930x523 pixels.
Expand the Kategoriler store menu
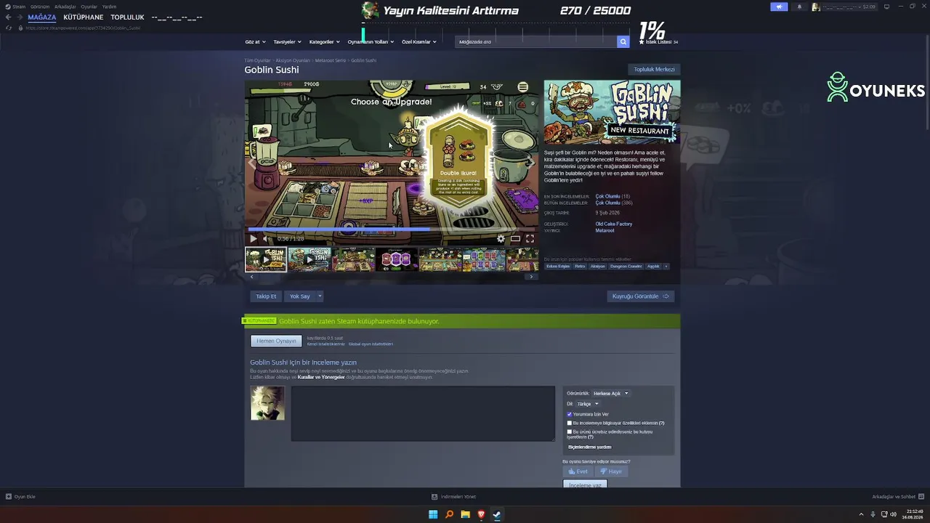324,42
